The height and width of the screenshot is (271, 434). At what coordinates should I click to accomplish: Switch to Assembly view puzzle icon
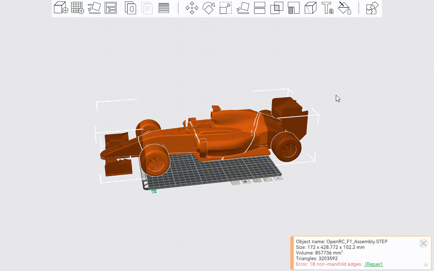point(372,8)
